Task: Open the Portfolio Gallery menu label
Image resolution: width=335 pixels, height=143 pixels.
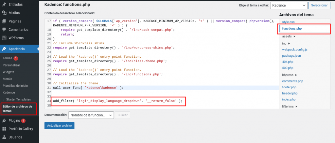Action: tap(21, 129)
